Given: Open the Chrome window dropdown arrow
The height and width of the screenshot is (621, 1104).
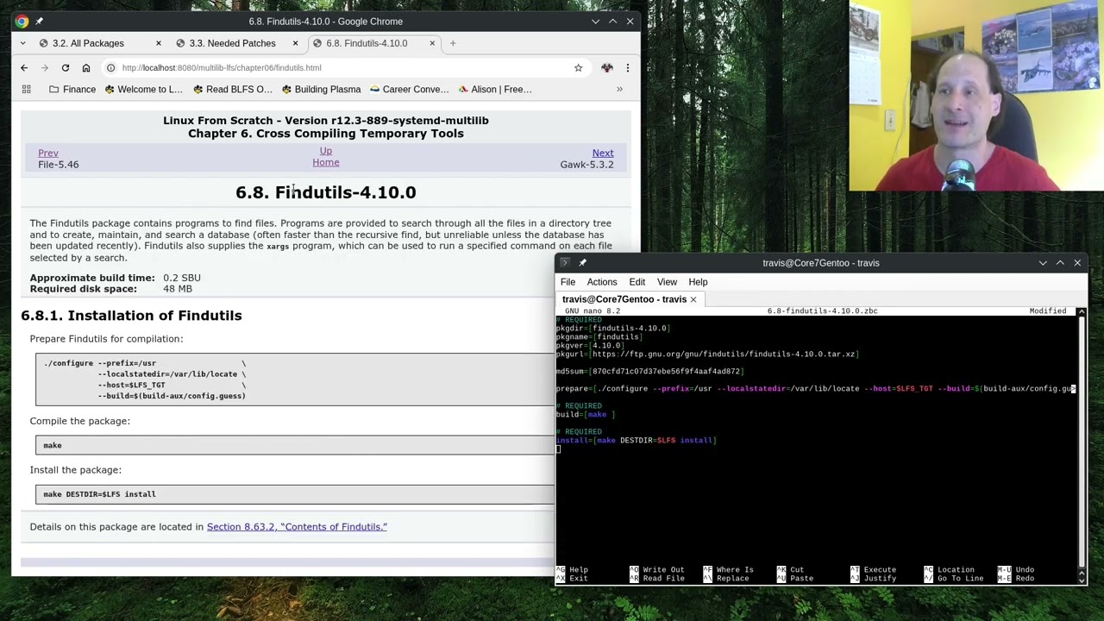Looking at the screenshot, I should click(x=595, y=21).
